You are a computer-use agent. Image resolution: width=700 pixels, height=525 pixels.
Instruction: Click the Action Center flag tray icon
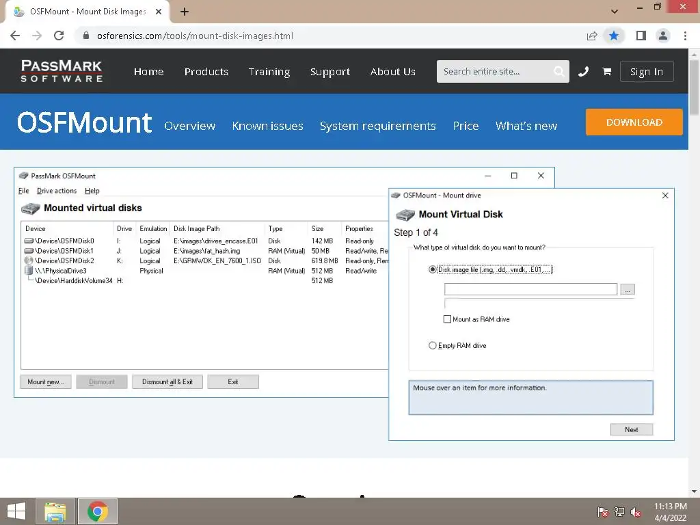(x=603, y=512)
